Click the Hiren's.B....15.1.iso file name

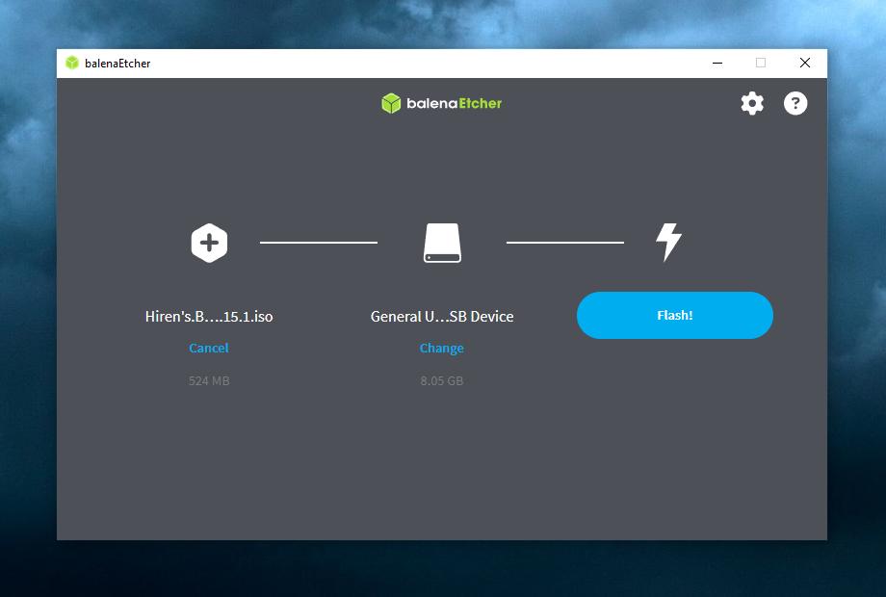[x=209, y=317]
